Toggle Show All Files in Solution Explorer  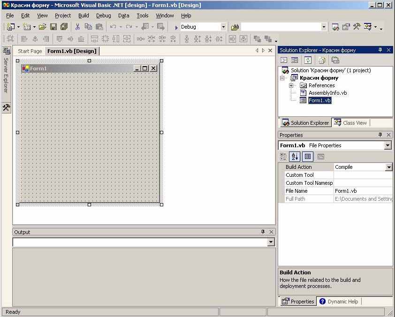(x=322, y=60)
